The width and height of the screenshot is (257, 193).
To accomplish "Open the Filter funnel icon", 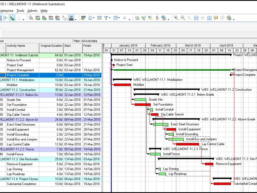I will tap(106, 18).
